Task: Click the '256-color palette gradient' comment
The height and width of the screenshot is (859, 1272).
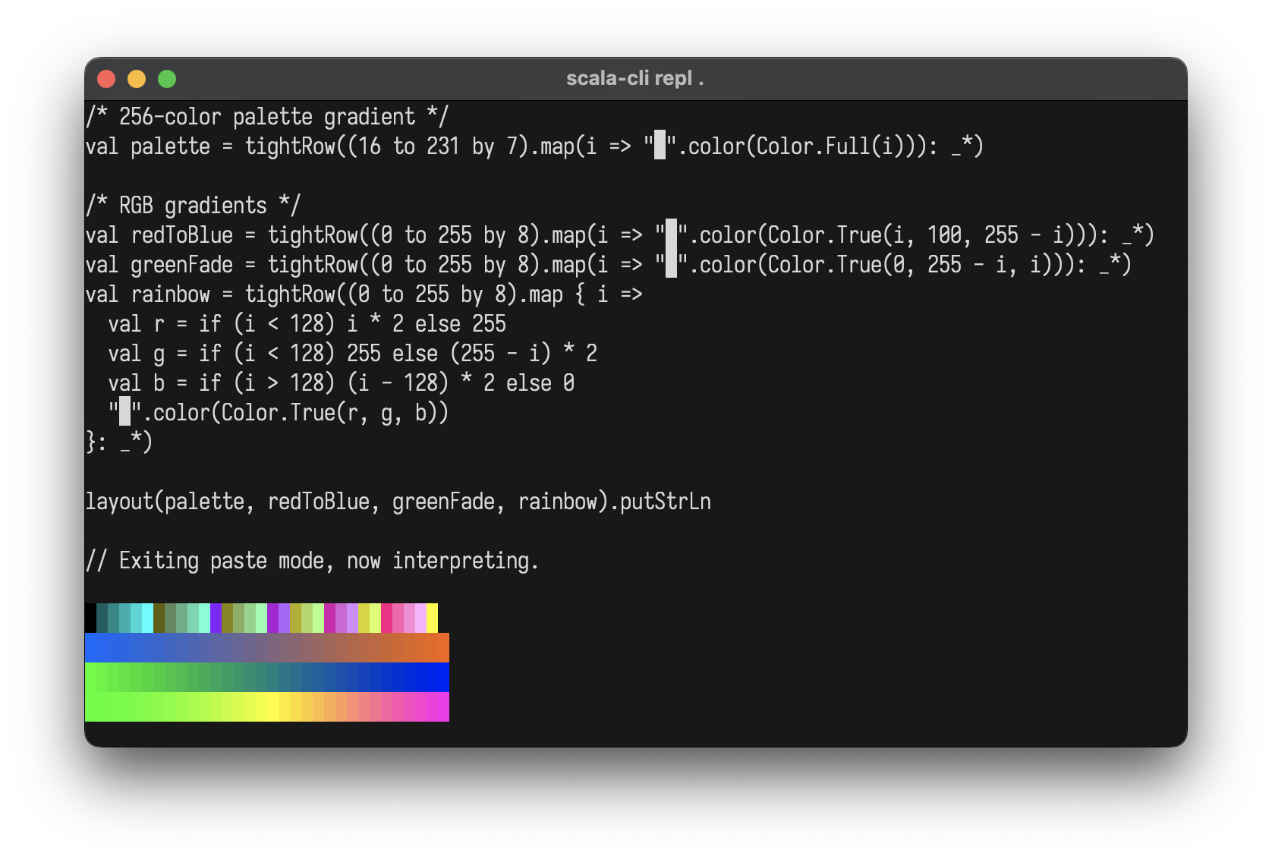Action: 266,116
